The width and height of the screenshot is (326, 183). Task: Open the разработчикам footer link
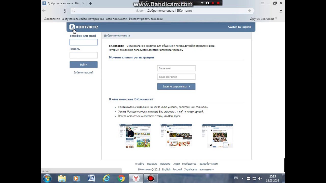coord(209,164)
